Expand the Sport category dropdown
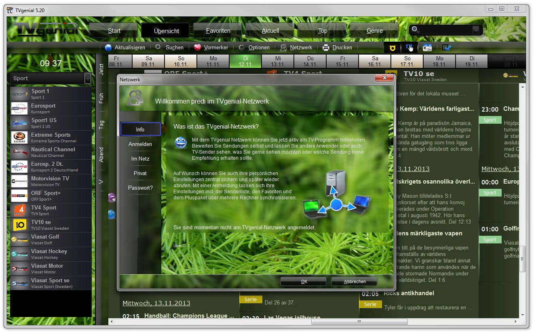The height and width of the screenshot is (334, 534). [88, 78]
